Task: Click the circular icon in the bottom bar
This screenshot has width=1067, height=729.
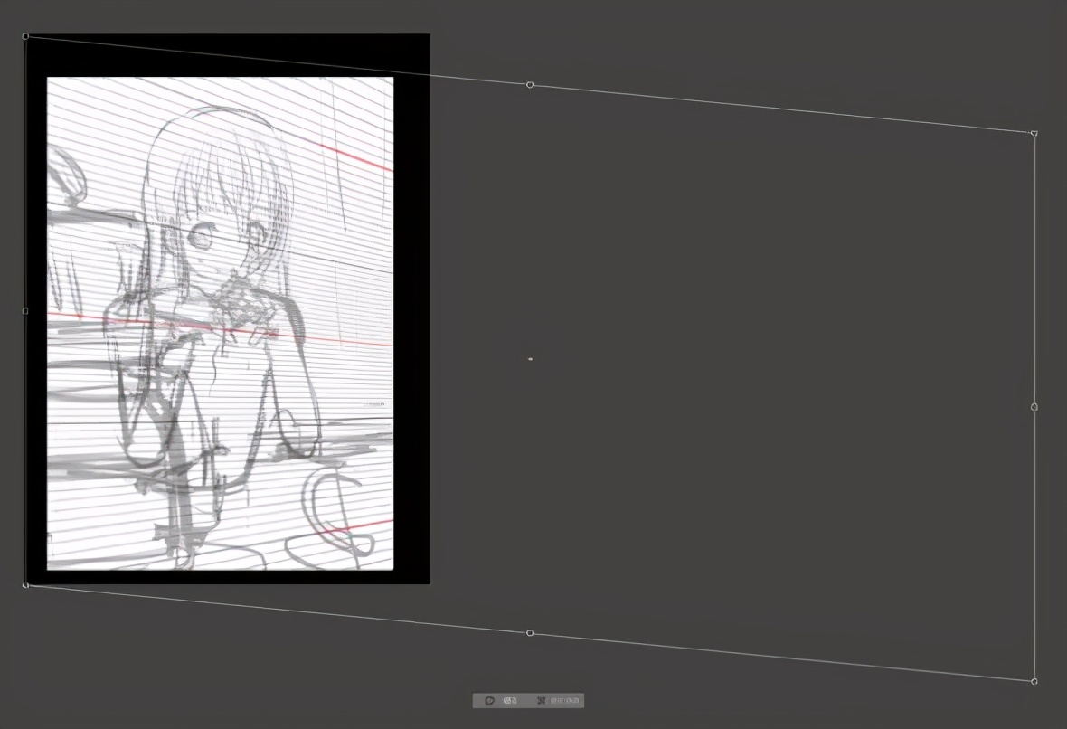Action: (x=489, y=700)
